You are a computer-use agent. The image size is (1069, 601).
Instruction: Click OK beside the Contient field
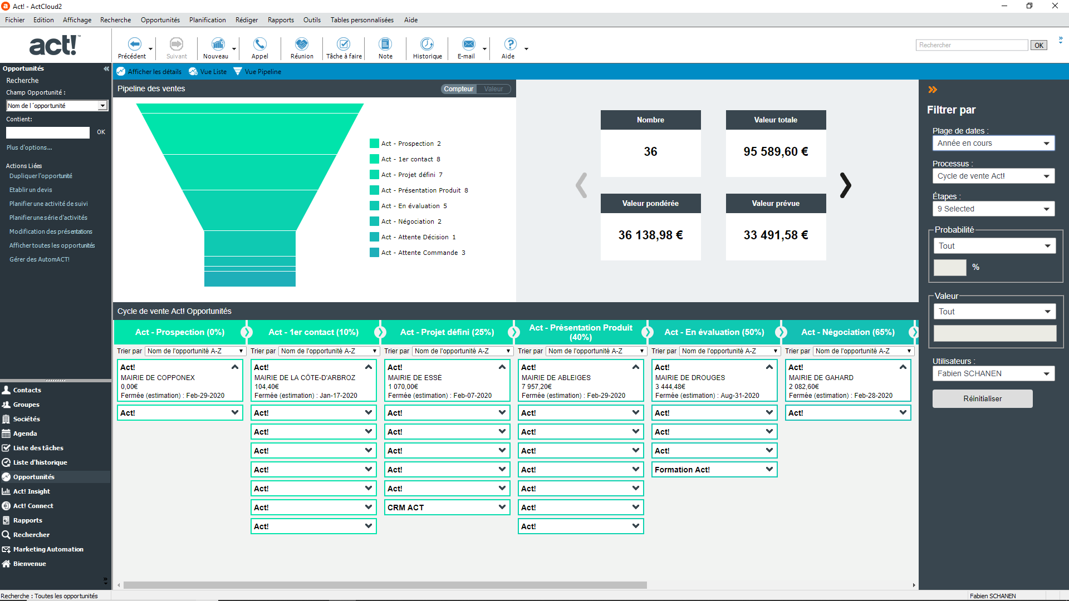101,132
